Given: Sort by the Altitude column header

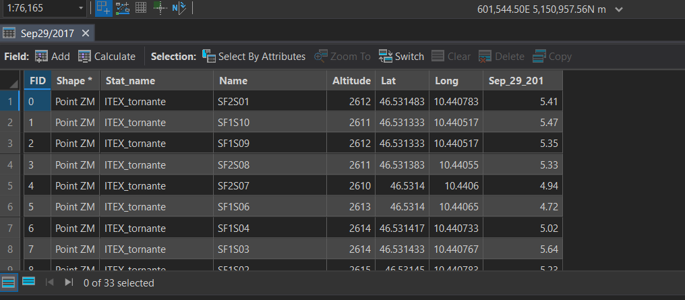Looking at the screenshot, I should click(351, 80).
